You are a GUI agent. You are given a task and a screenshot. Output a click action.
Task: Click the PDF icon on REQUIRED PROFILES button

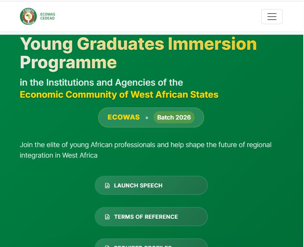tap(107, 246)
